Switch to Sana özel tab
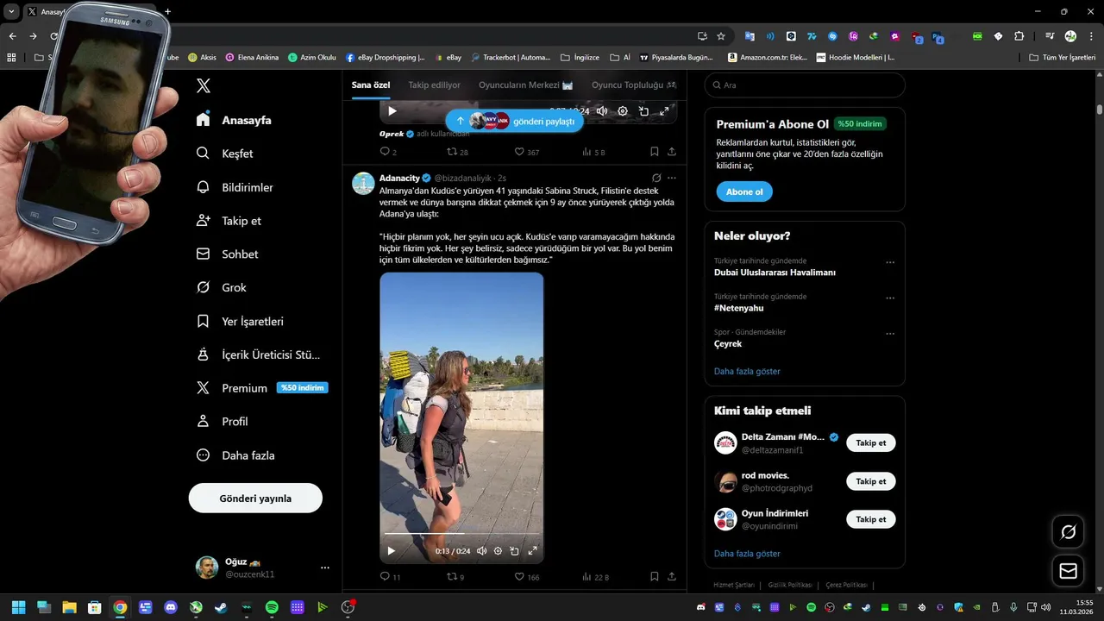Image resolution: width=1104 pixels, height=621 pixels. [x=371, y=85]
